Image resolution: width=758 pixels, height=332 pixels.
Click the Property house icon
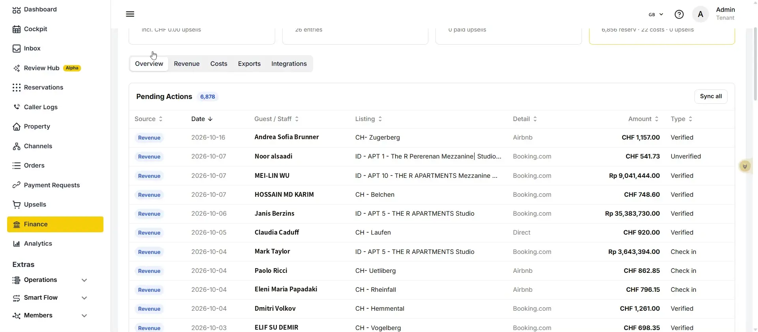click(x=17, y=127)
